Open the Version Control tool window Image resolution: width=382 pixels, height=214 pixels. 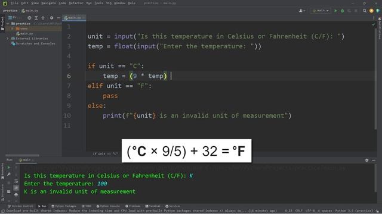point(20,206)
